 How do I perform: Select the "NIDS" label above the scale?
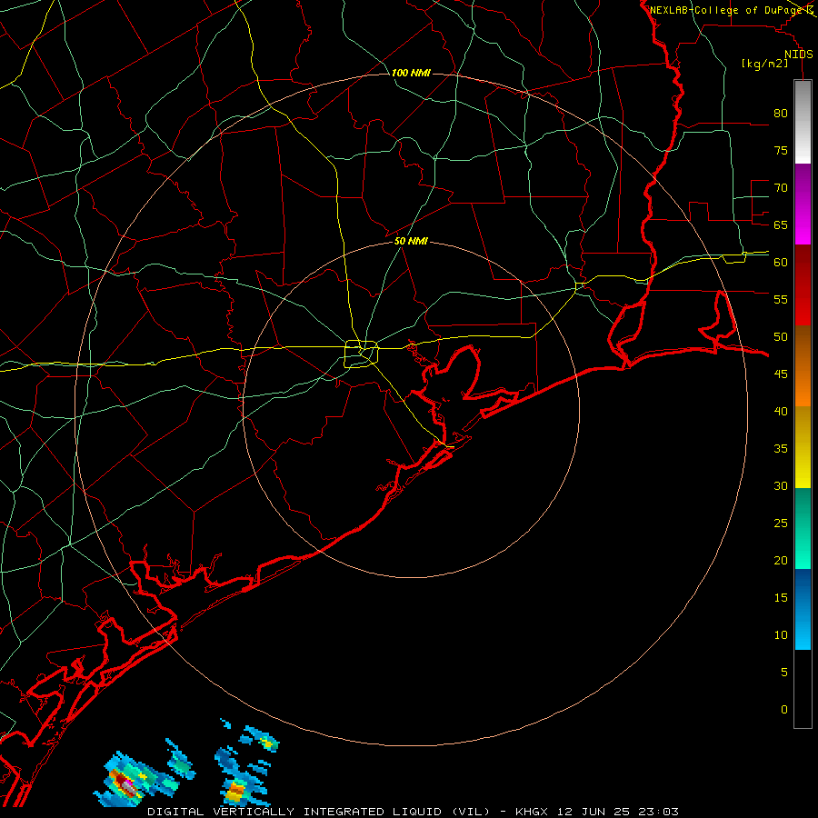pos(799,55)
